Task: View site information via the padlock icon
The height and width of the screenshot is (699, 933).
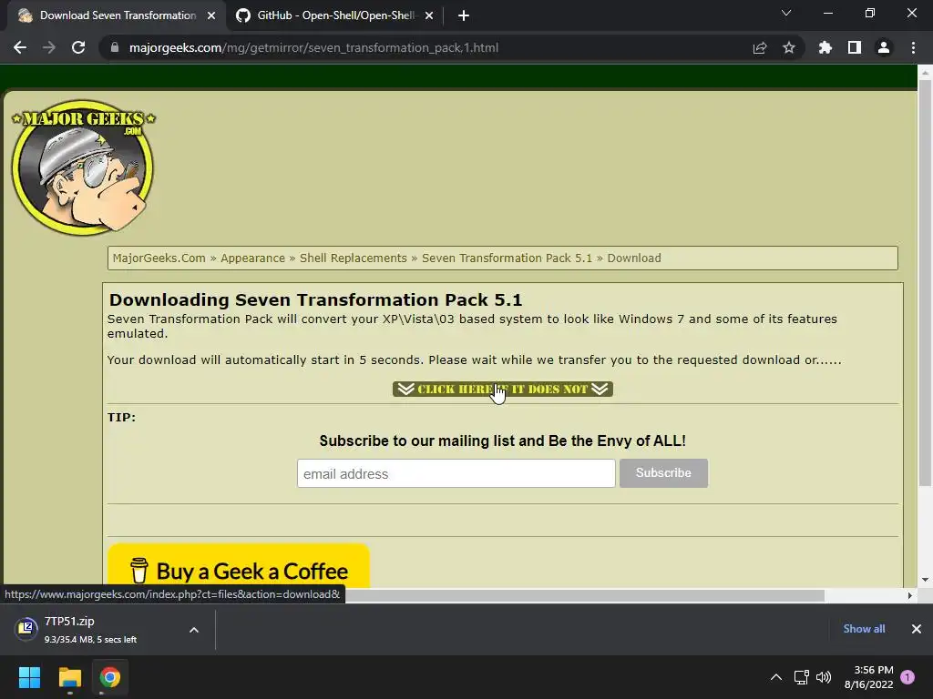Action: [x=115, y=47]
